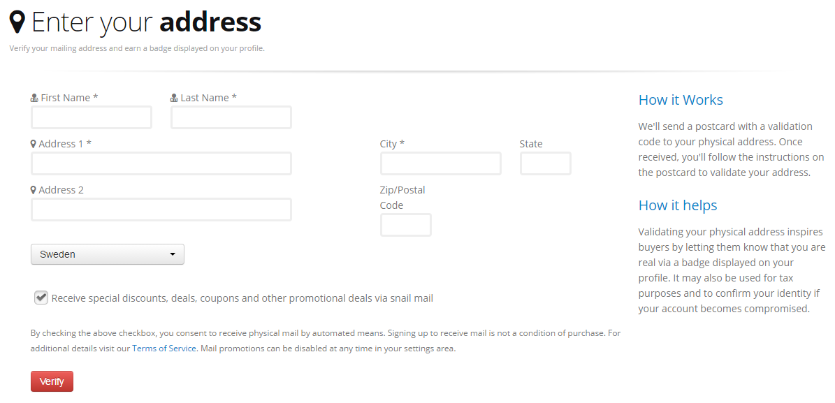
Task: Open the Terms of Service link
Action: (x=164, y=348)
